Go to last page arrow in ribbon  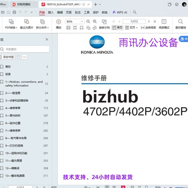pos(155,21)
